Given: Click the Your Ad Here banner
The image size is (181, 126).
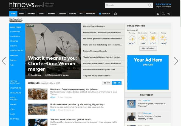Looking at the screenshot, I should 148,72.
